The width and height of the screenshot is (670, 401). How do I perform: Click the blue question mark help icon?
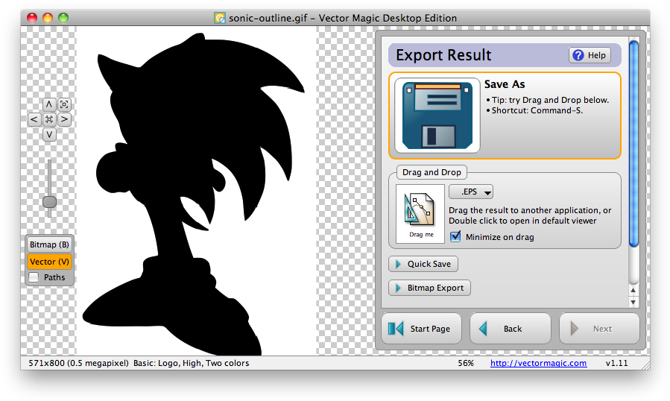(x=578, y=55)
